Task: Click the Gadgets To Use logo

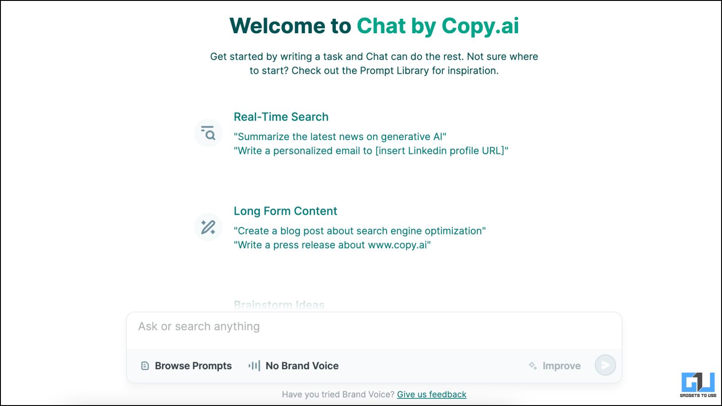Action: click(x=698, y=384)
